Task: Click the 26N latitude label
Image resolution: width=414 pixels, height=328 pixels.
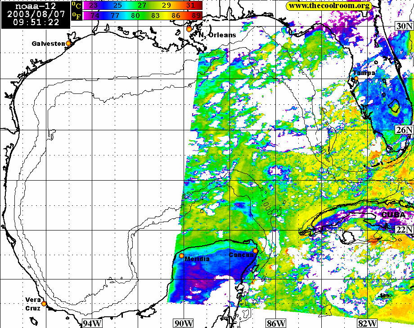Action: pyautogui.click(x=404, y=129)
